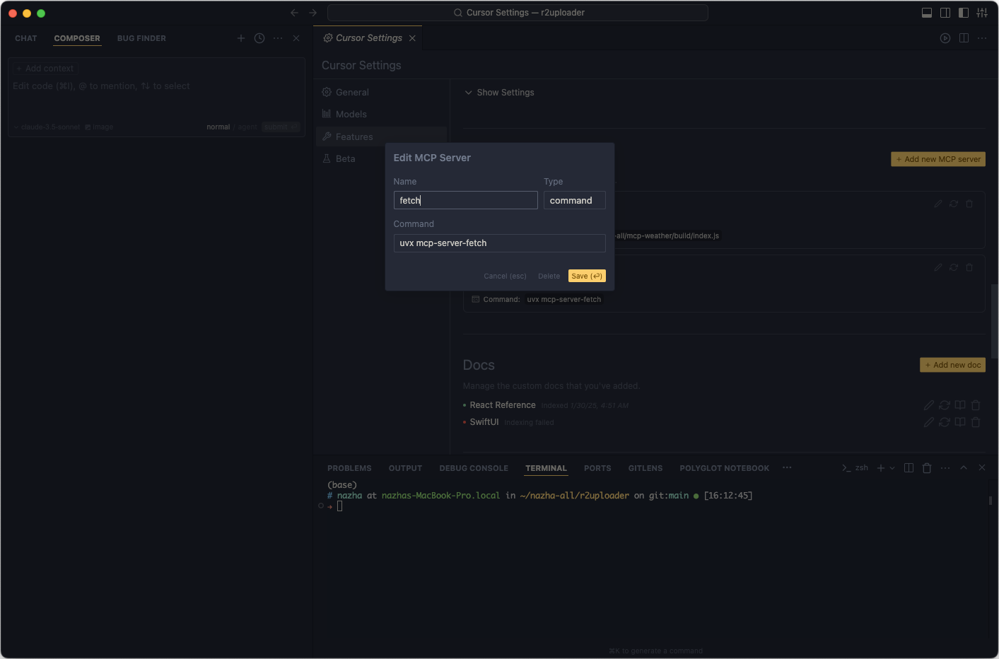Edit the SwiftUI doc entry
Viewport: 999px width, 659px height.
(929, 422)
